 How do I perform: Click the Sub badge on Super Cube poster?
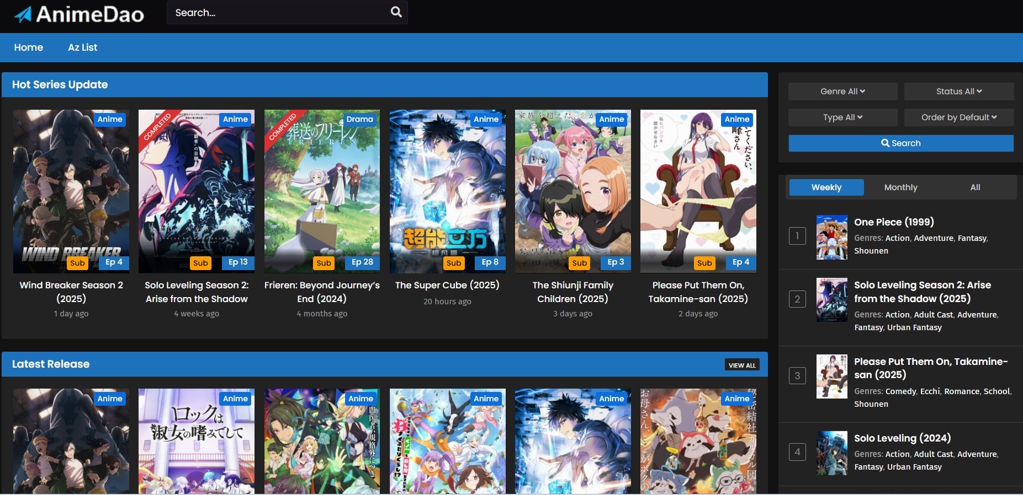pos(454,263)
